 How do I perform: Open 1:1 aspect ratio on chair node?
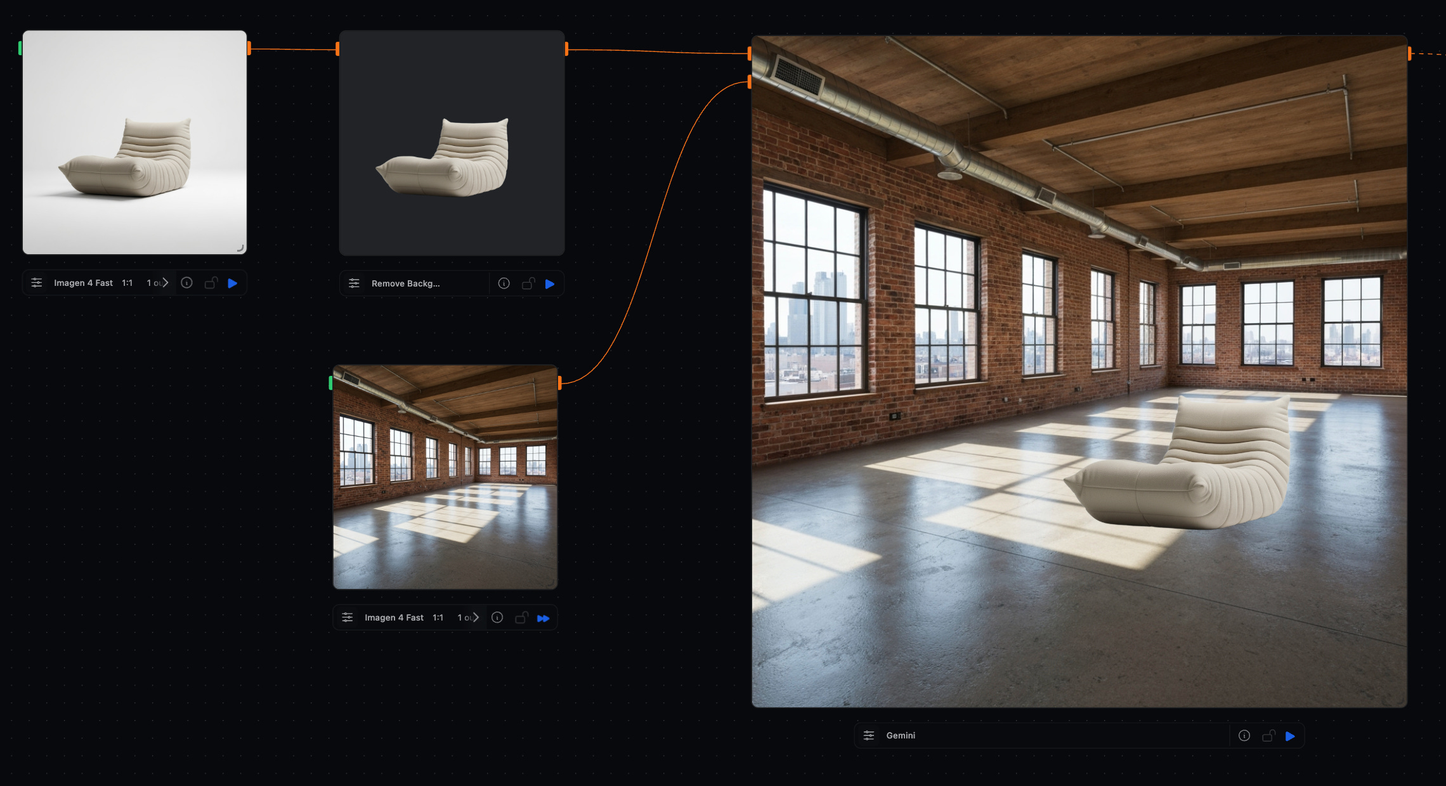(127, 283)
